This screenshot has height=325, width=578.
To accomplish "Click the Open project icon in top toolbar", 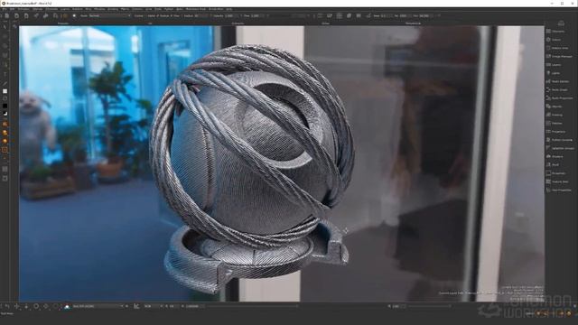I will [16, 16].
